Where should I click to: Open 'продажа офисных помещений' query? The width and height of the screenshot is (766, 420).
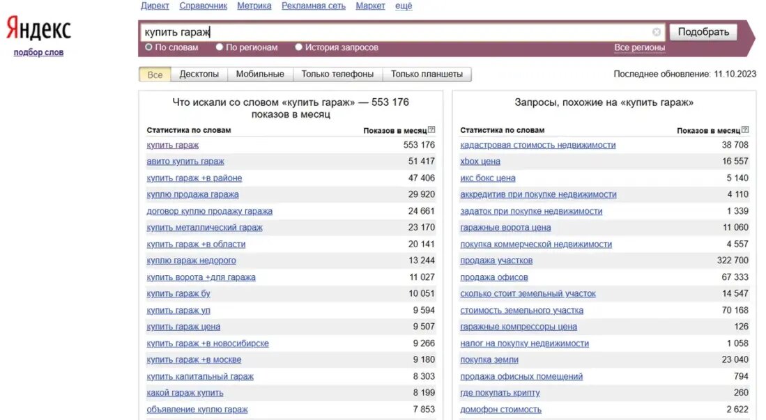(x=521, y=377)
